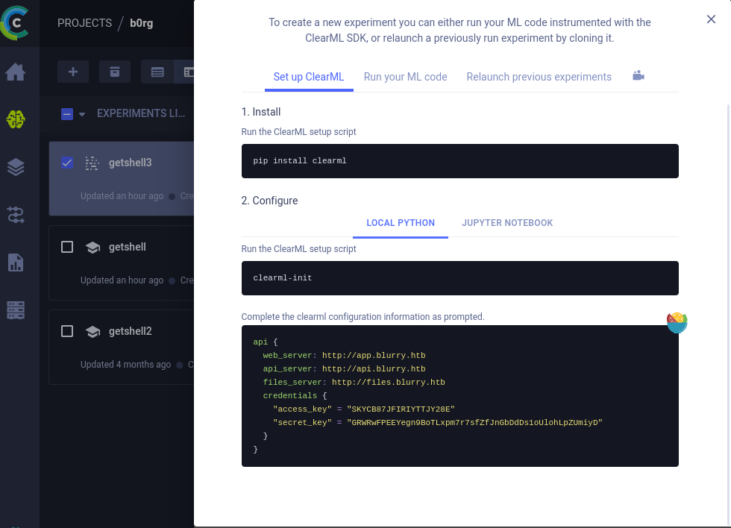Open the Projects brain icon in sidebar
731x528 pixels.
(x=16, y=119)
